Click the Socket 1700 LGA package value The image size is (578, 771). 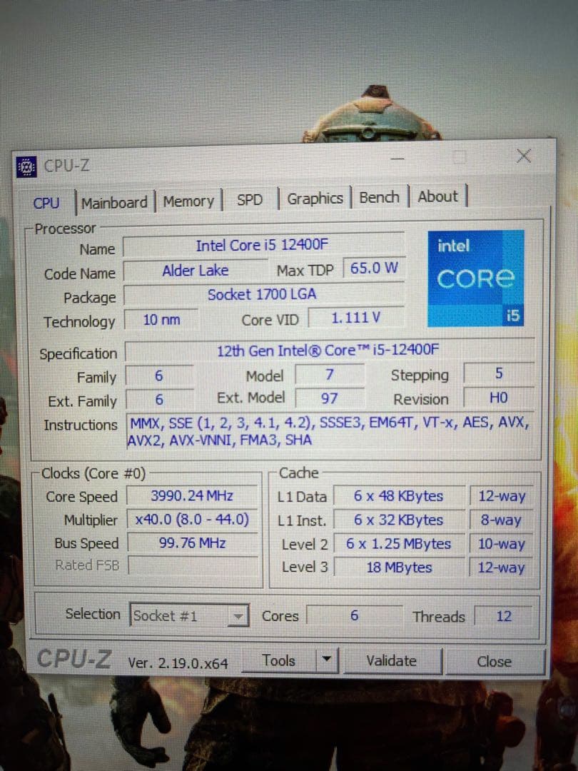[263, 294]
